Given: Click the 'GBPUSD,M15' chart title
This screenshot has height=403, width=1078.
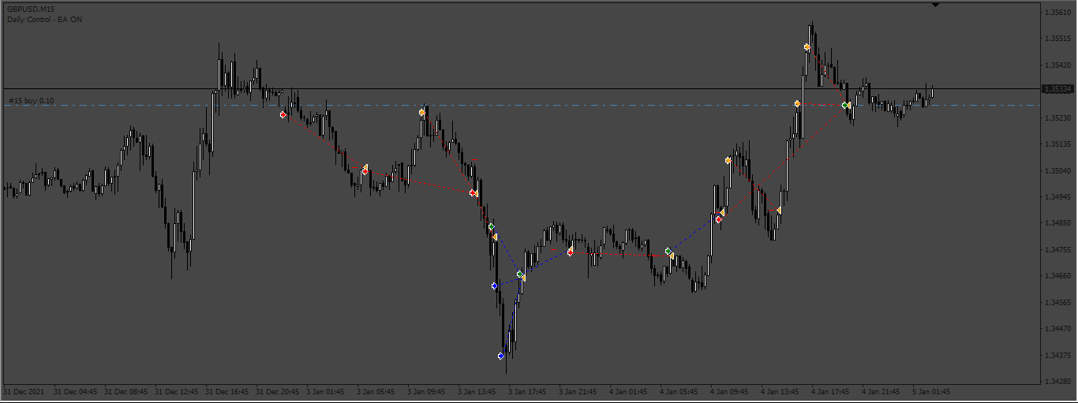Looking at the screenshot, I should [x=31, y=9].
